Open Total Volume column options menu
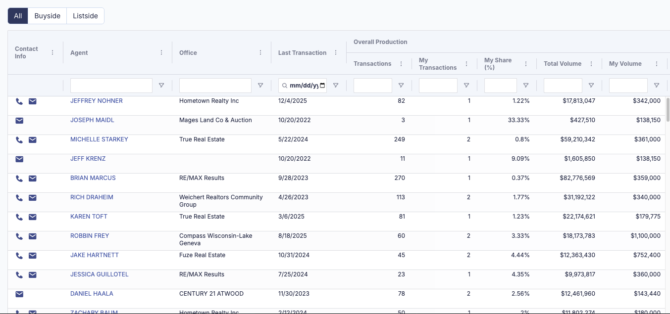This screenshot has width=670, height=314. point(591,64)
